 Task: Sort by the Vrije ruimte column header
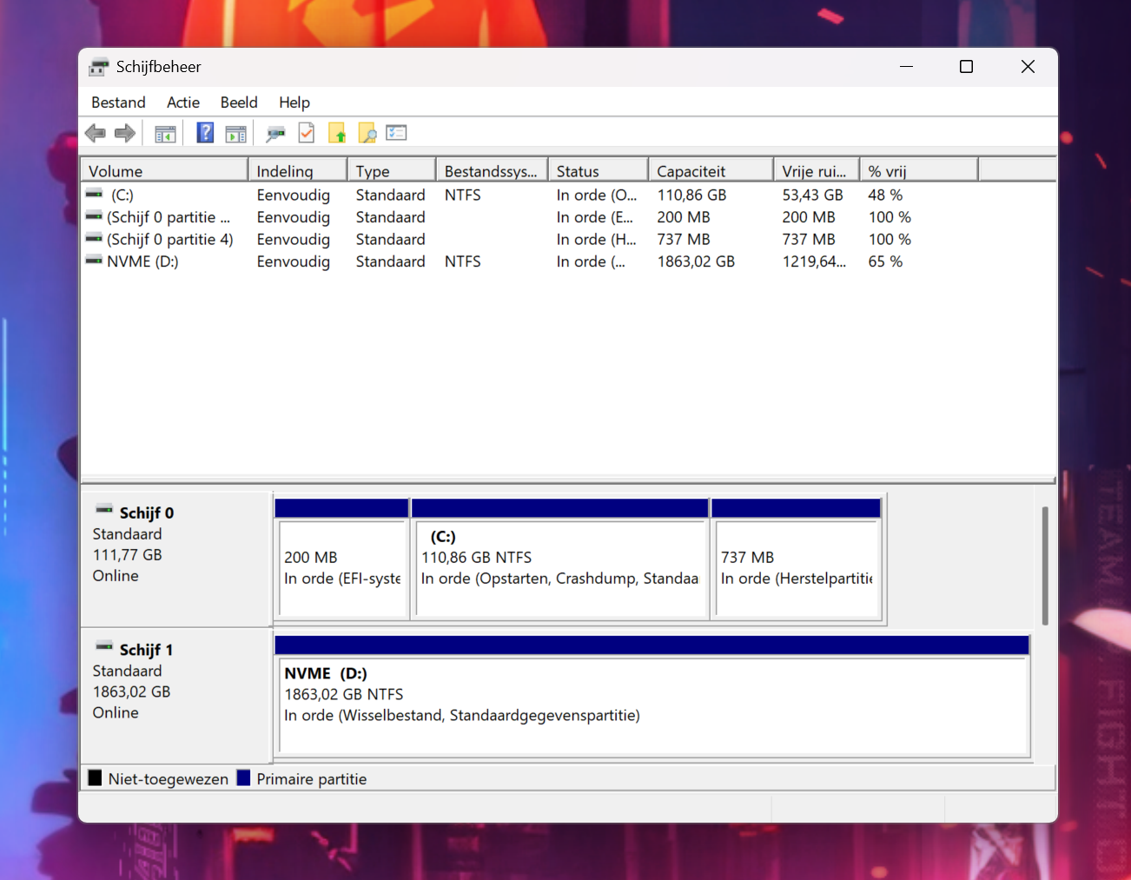coord(817,170)
